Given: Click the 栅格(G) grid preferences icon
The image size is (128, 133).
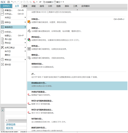Looking at the screenshot, I should click(x=29, y=58).
